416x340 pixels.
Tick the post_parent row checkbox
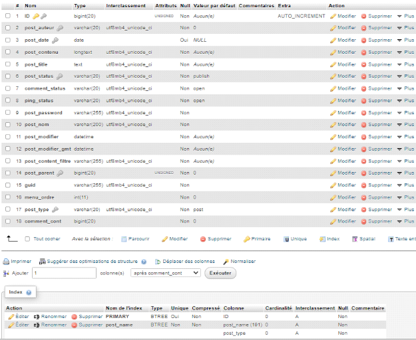point(8,173)
